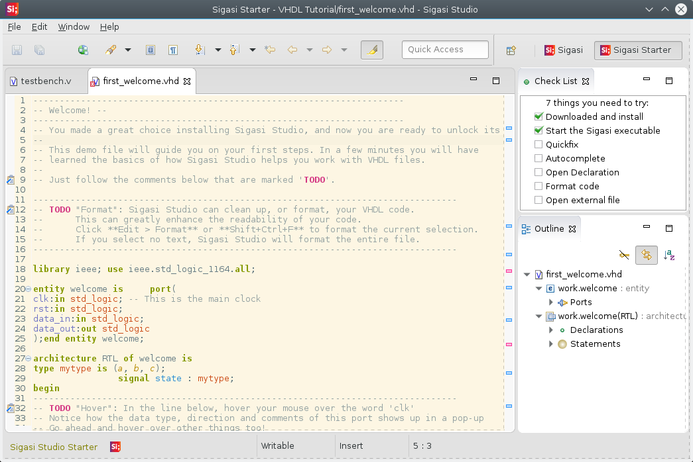693x462 pixels.
Task: Click the Save toolbar icon
Action: [x=17, y=50]
